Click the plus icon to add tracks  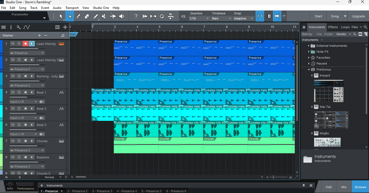point(65,27)
